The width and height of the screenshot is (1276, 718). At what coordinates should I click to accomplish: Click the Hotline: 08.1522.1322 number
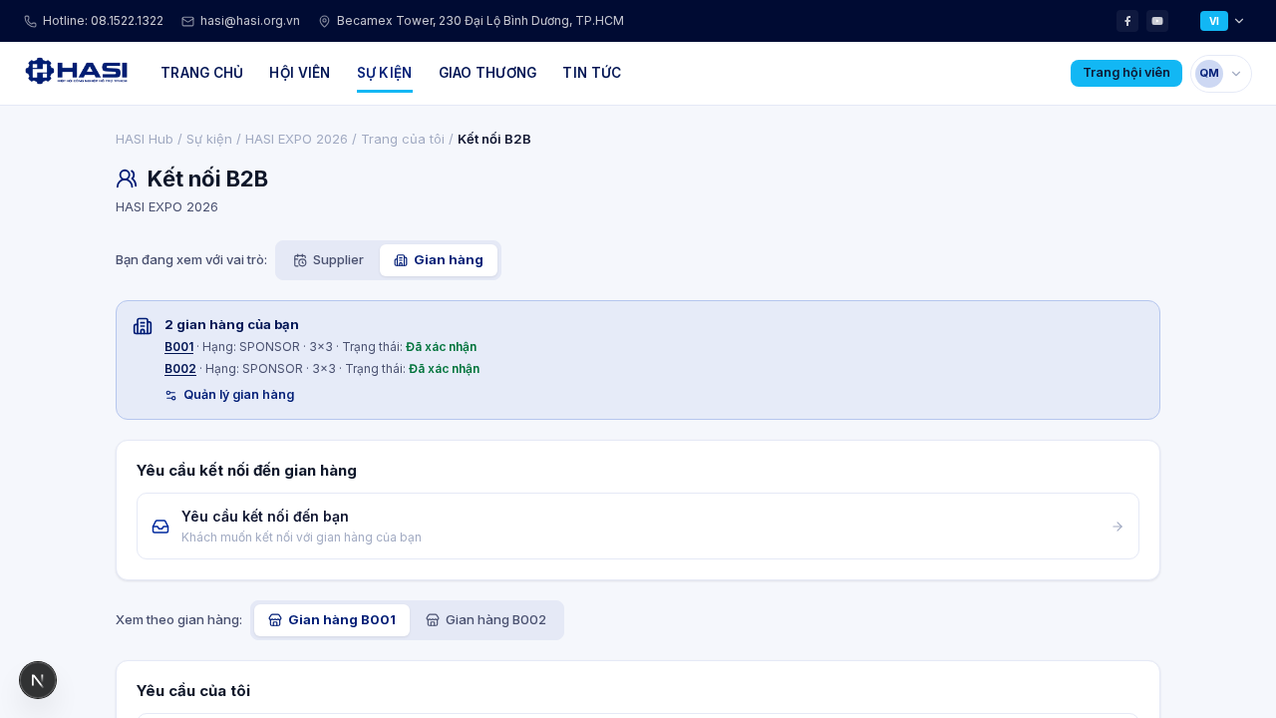pos(103,21)
